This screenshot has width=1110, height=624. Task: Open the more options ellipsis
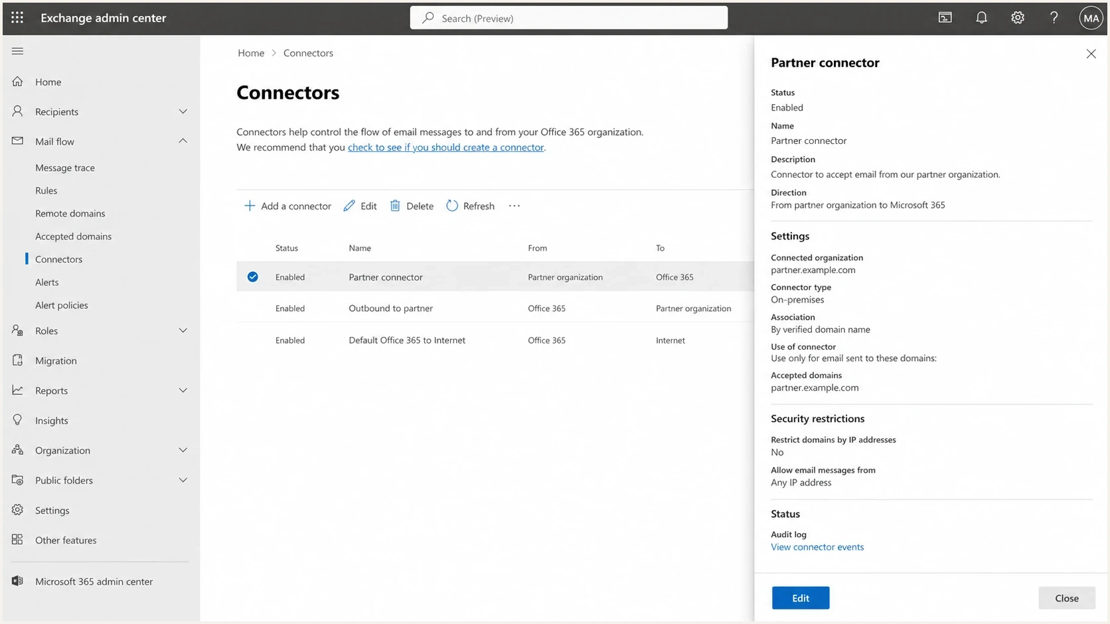pos(515,206)
